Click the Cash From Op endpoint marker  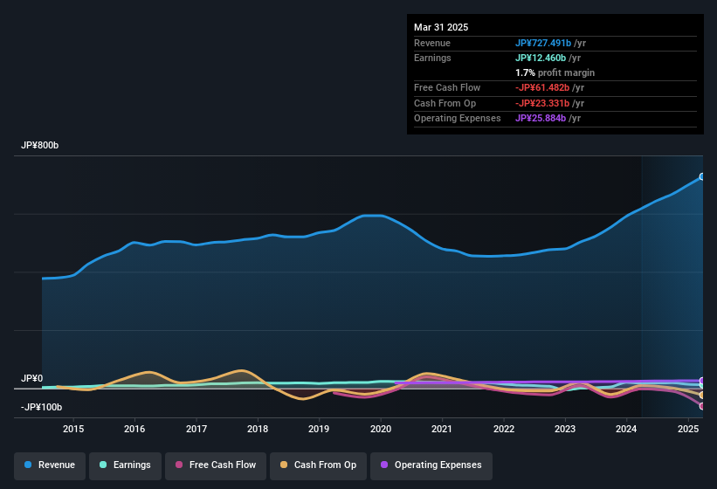tap(702, 395)
